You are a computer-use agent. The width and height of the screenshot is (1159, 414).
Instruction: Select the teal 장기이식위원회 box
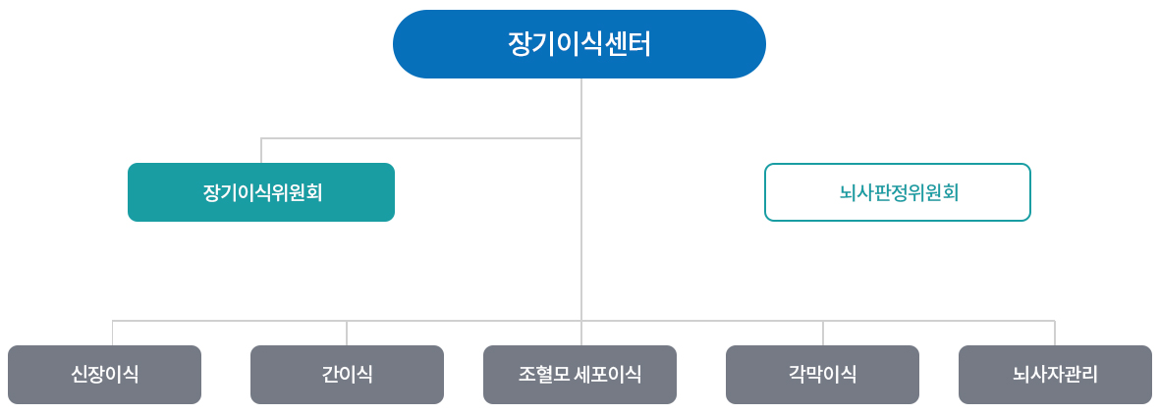pyautogui.click(x=261, y=192)
